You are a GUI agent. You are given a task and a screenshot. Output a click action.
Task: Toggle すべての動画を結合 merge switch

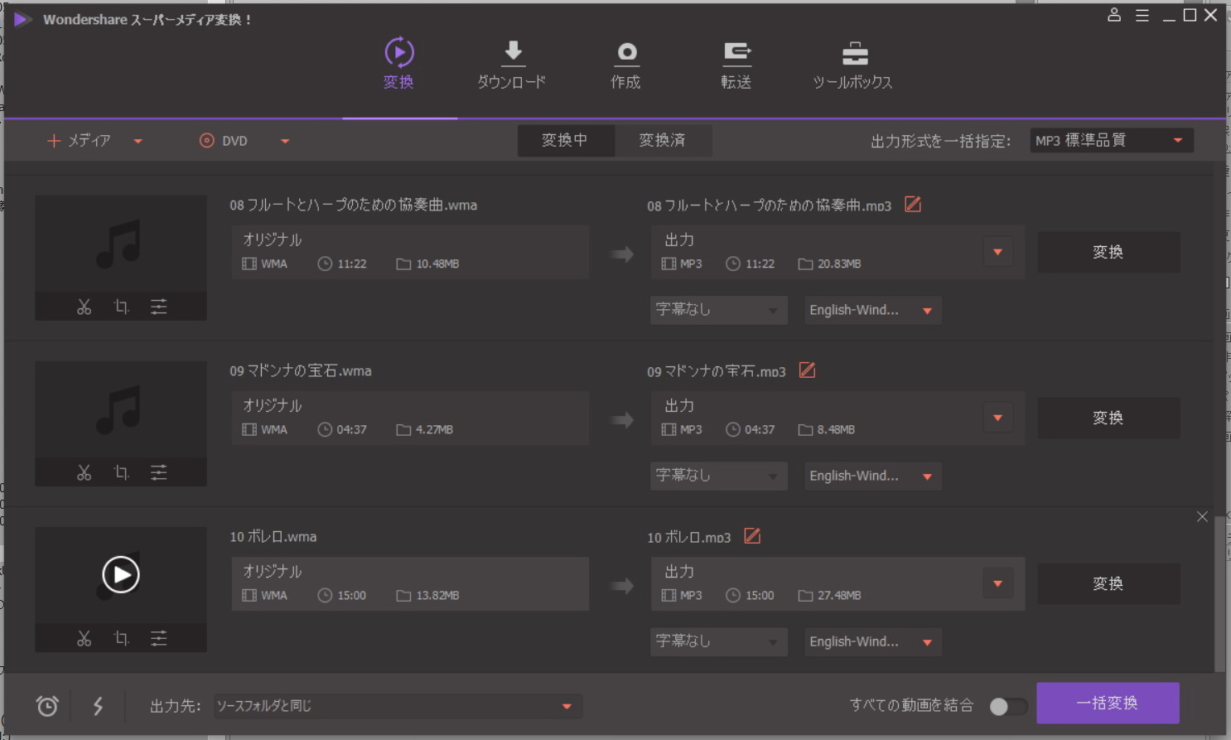pyautogui.click(x=1007, y=706)
